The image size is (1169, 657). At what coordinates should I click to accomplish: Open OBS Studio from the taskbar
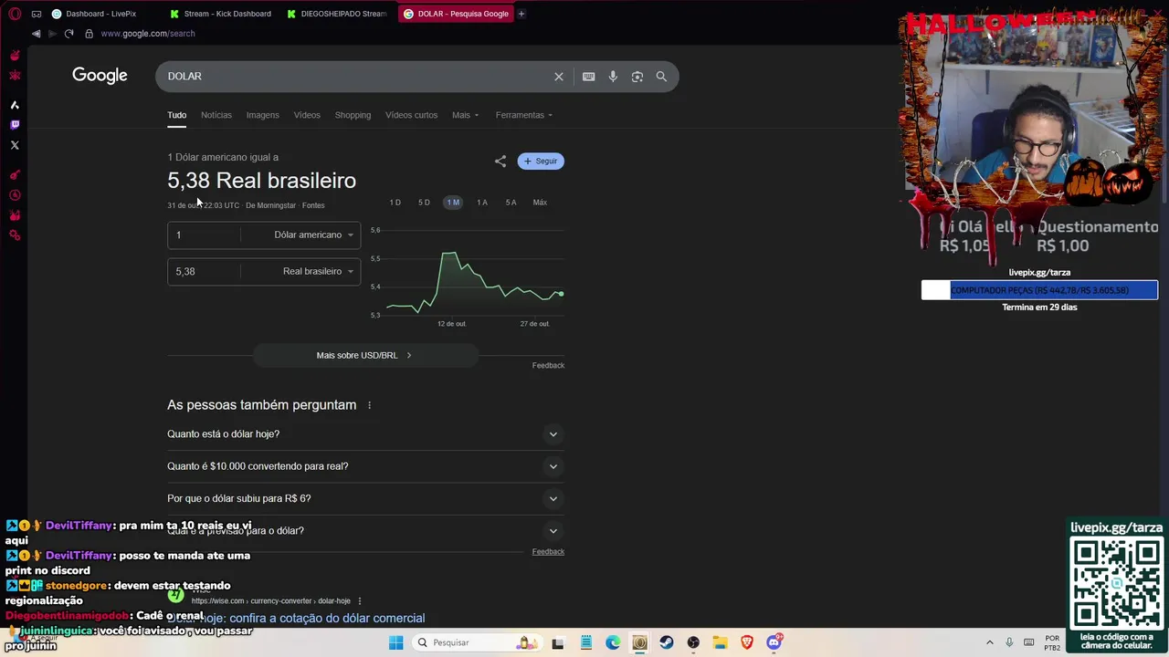[x=693, y=642]
